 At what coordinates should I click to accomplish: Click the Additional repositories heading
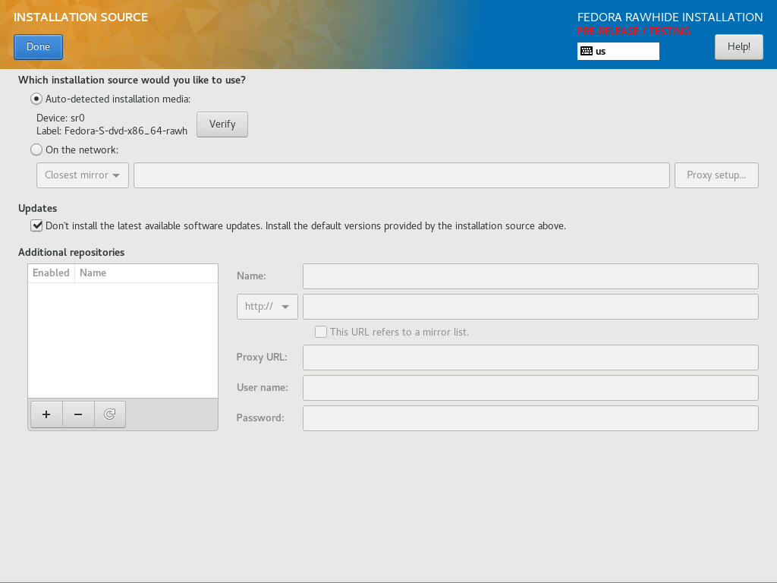(x=71, y=252)
